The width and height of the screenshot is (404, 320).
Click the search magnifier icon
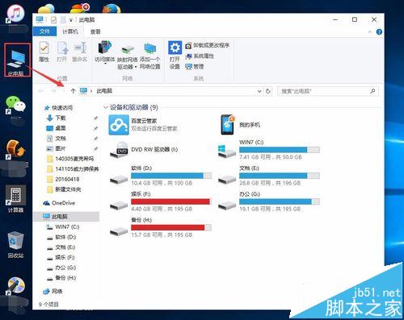click(x=372, y=91)
